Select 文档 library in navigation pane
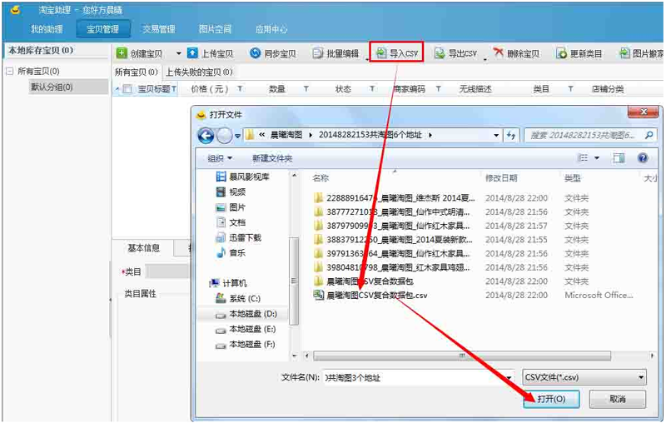The image size is (666, 423). pos(231,222)
